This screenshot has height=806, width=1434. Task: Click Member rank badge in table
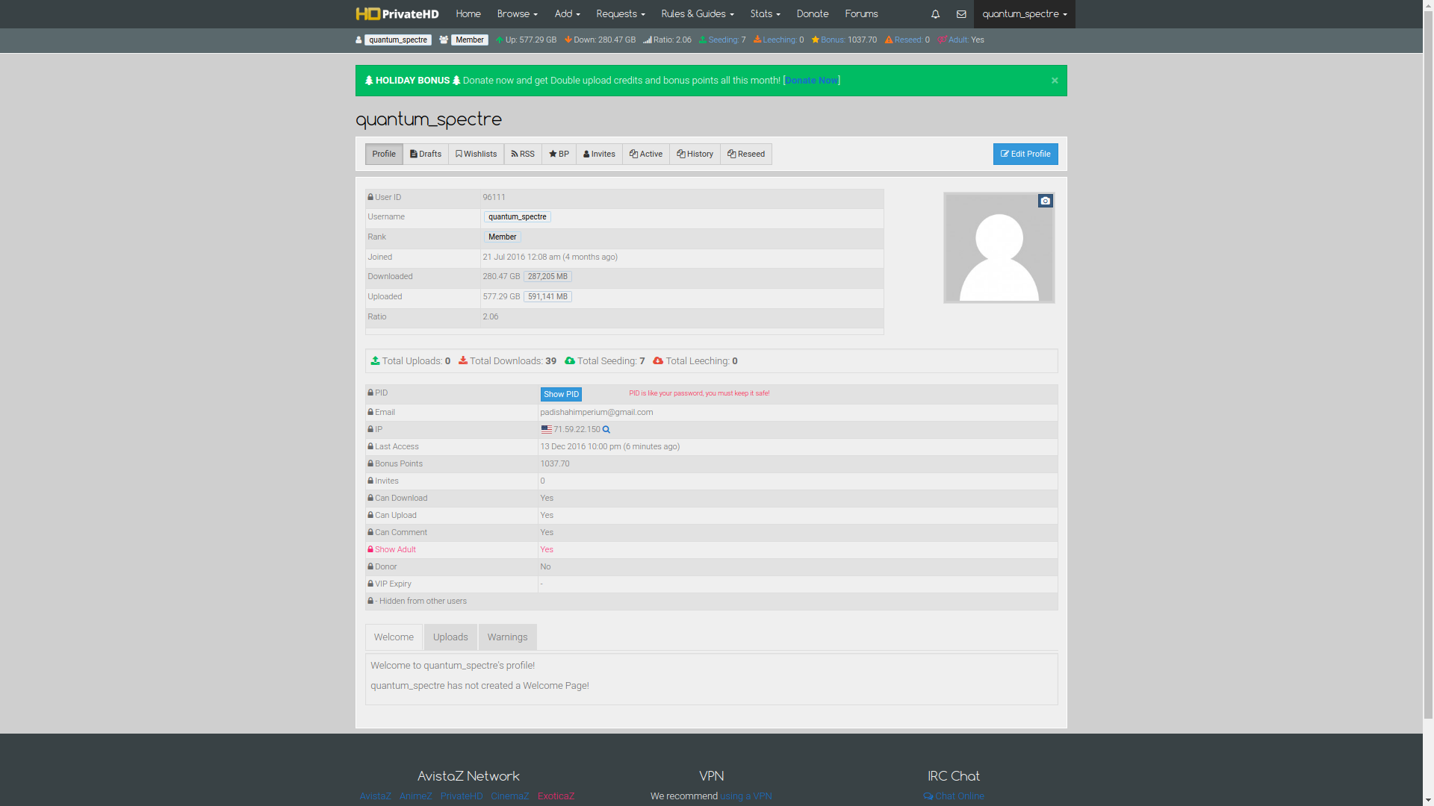click(502, 237)
